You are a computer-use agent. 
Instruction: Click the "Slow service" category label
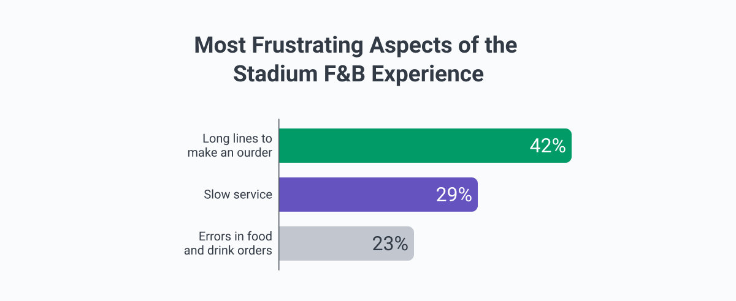pos(238,195)
